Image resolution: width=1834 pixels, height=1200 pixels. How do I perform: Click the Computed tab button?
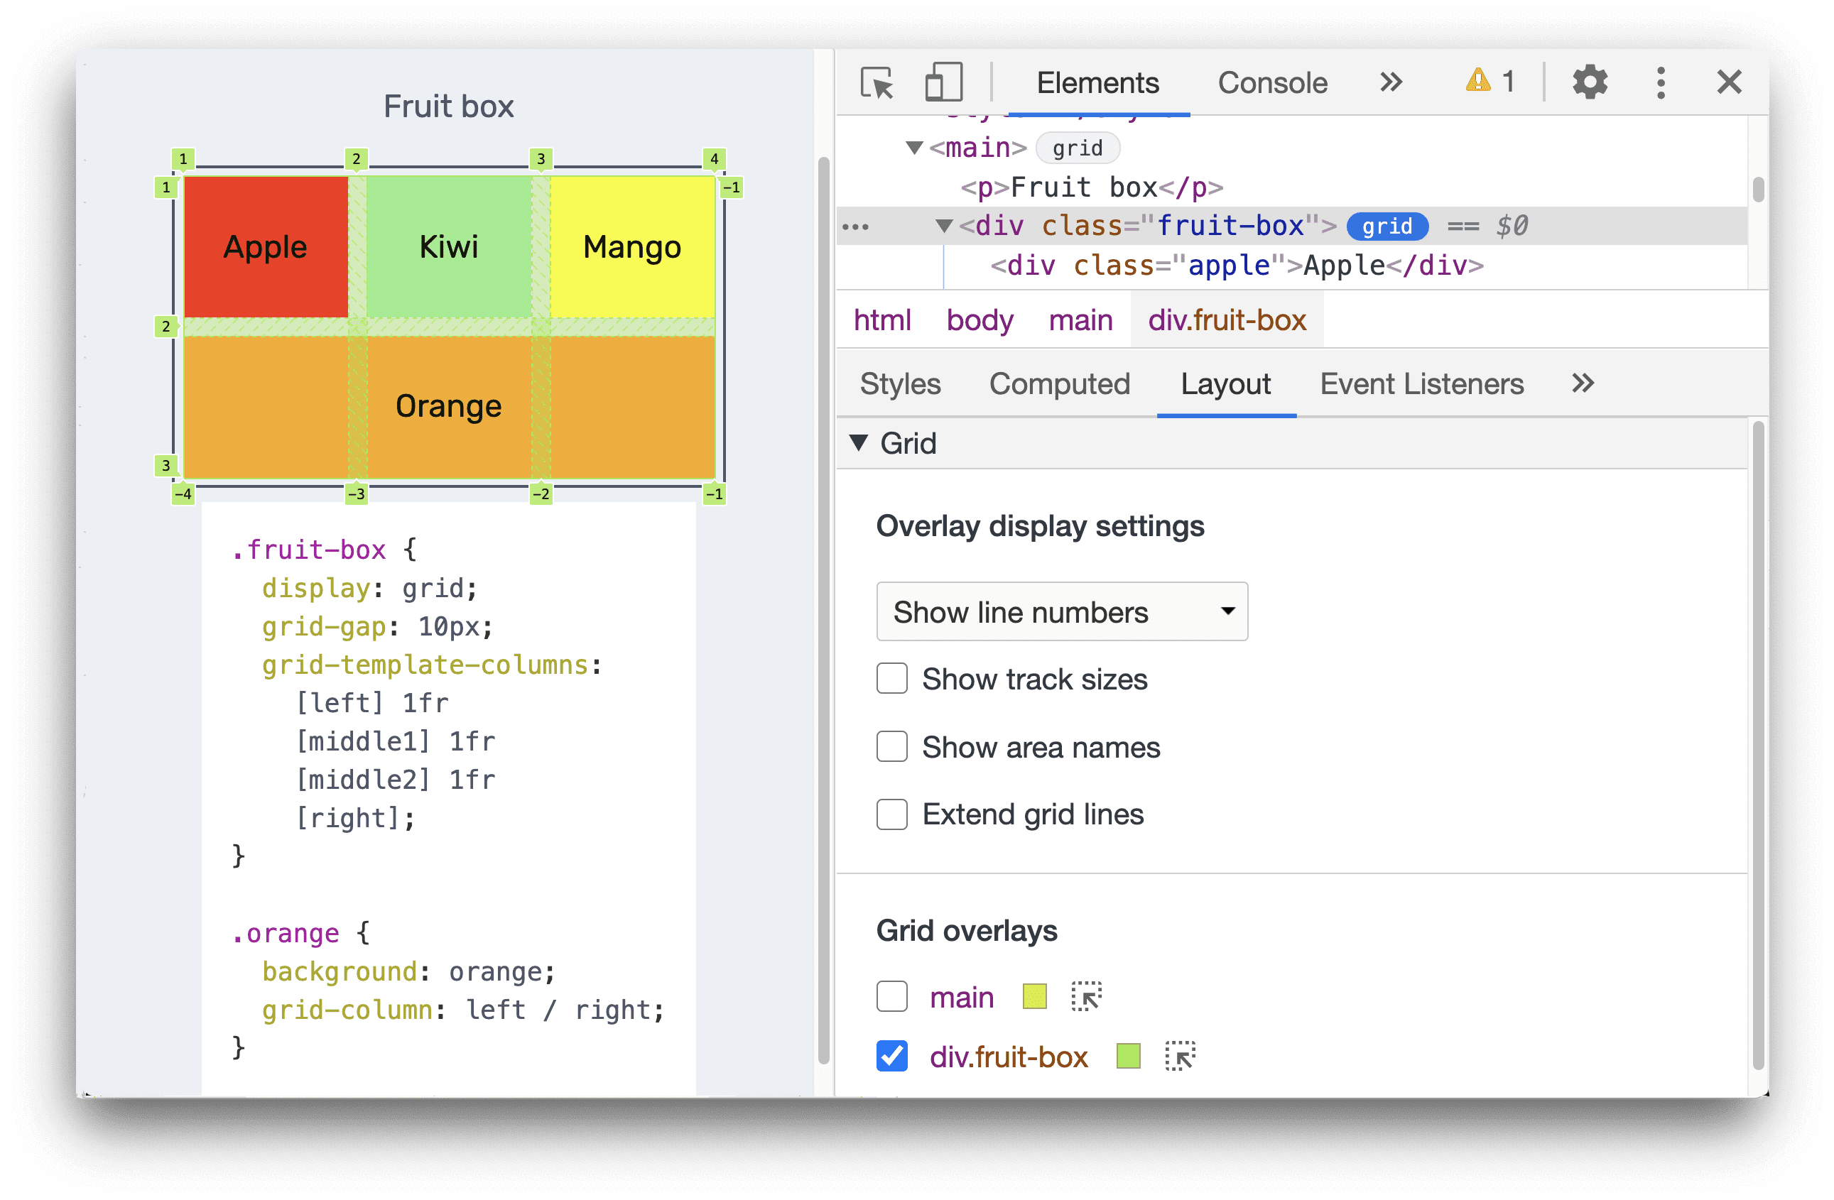[x=1060, y=383]
